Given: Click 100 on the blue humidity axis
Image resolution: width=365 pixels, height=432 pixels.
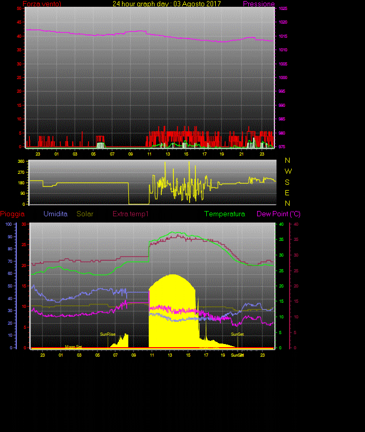Looking at the screenshot, I should (9, 224).
